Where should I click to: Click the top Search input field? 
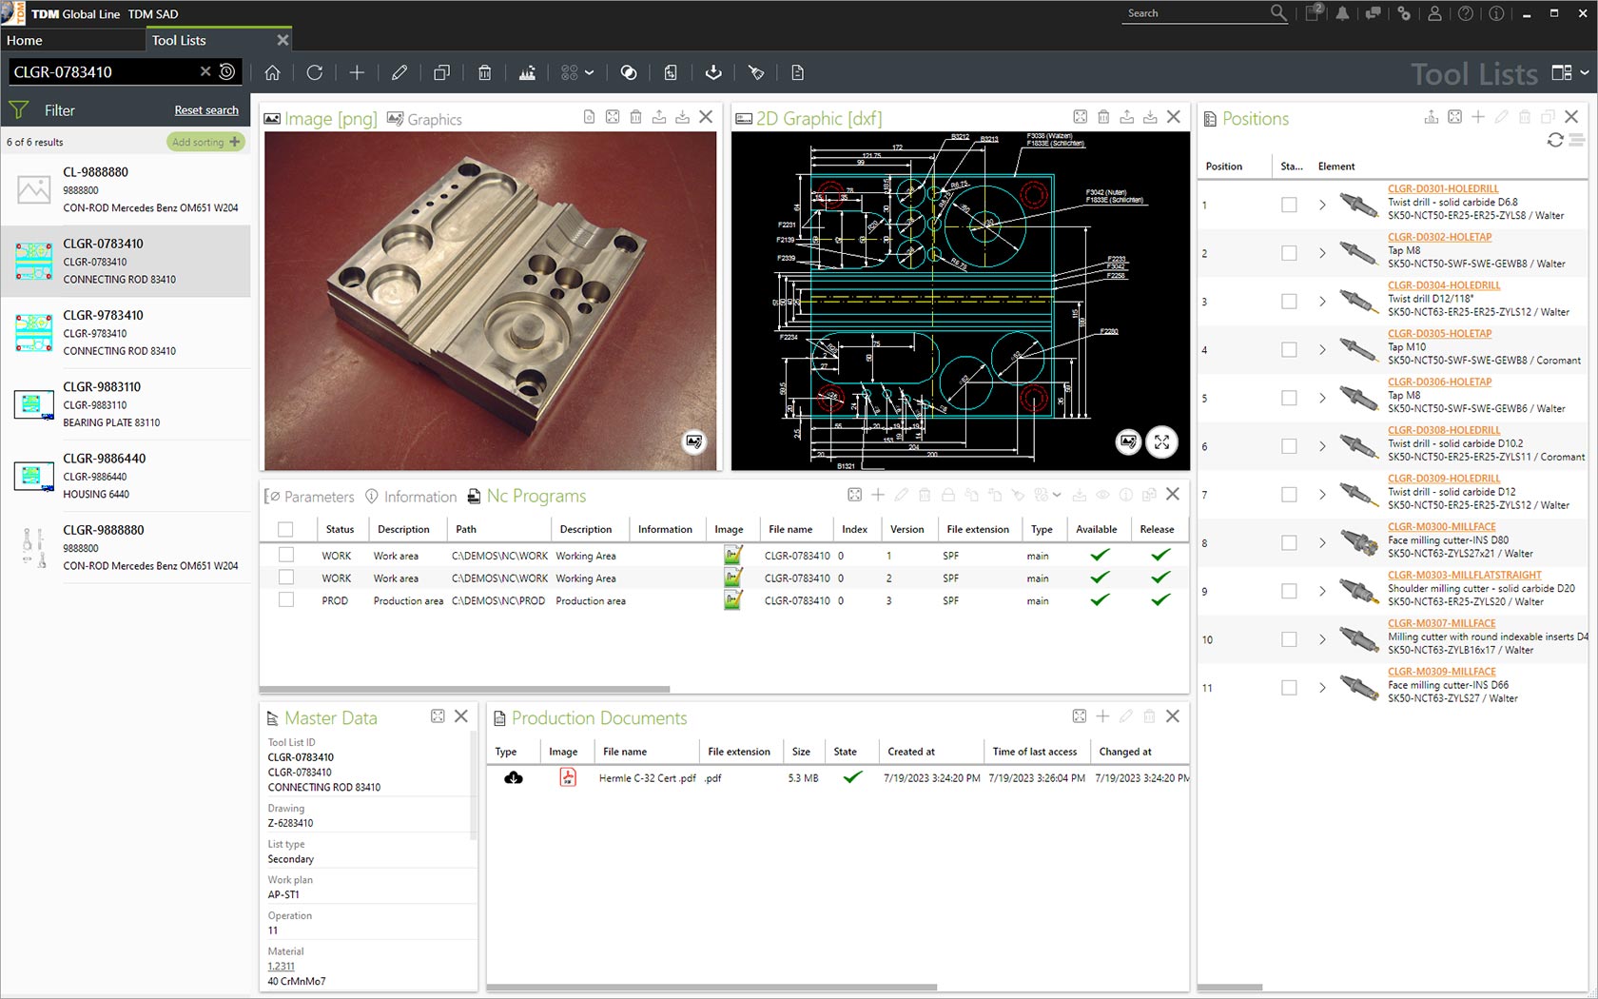(x=1195, y=13)
